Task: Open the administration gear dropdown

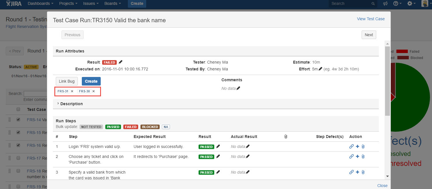Action: point(411,3)
